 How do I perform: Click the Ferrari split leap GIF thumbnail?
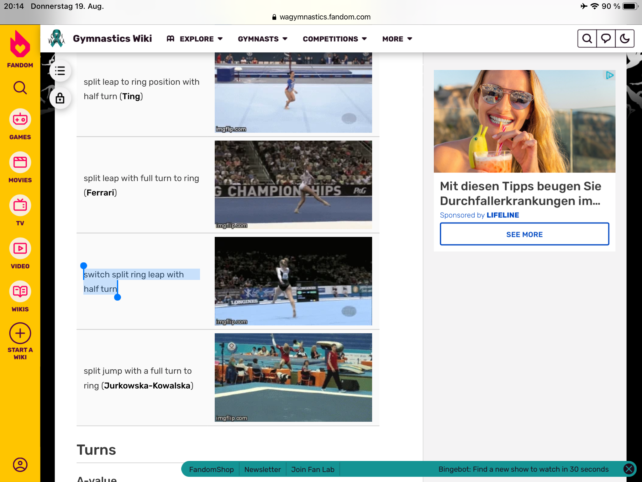click(293, 185)
